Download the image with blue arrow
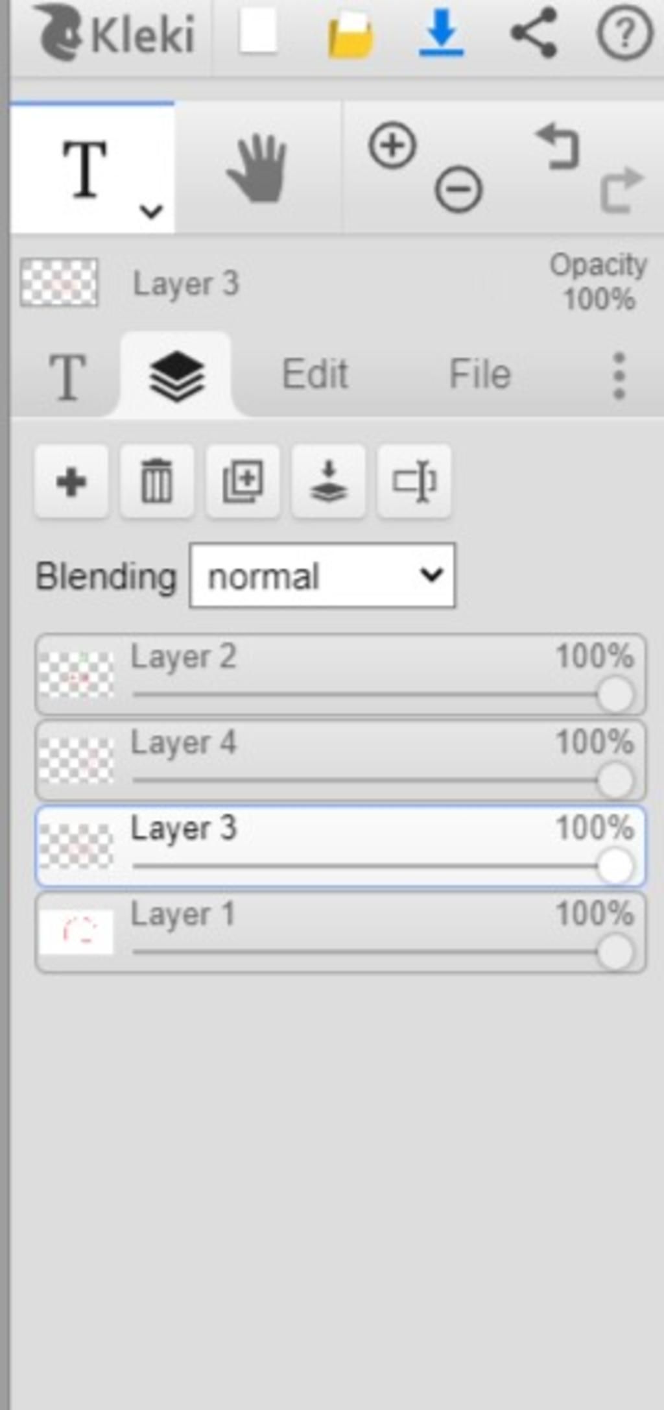Screen dimensions: 664x1410 click(441, 33)
